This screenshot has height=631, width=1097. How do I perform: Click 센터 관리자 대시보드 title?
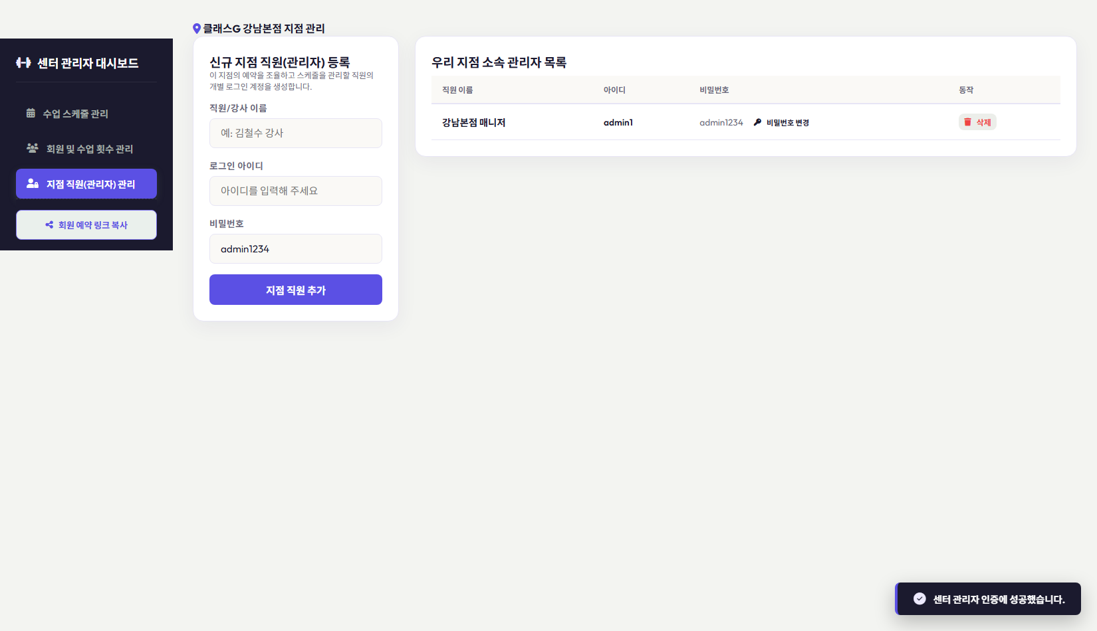[x=88, y=63]
